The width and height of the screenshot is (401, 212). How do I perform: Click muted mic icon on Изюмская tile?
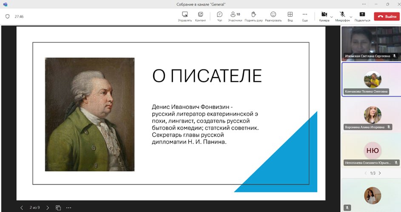[x=394, y=56]
